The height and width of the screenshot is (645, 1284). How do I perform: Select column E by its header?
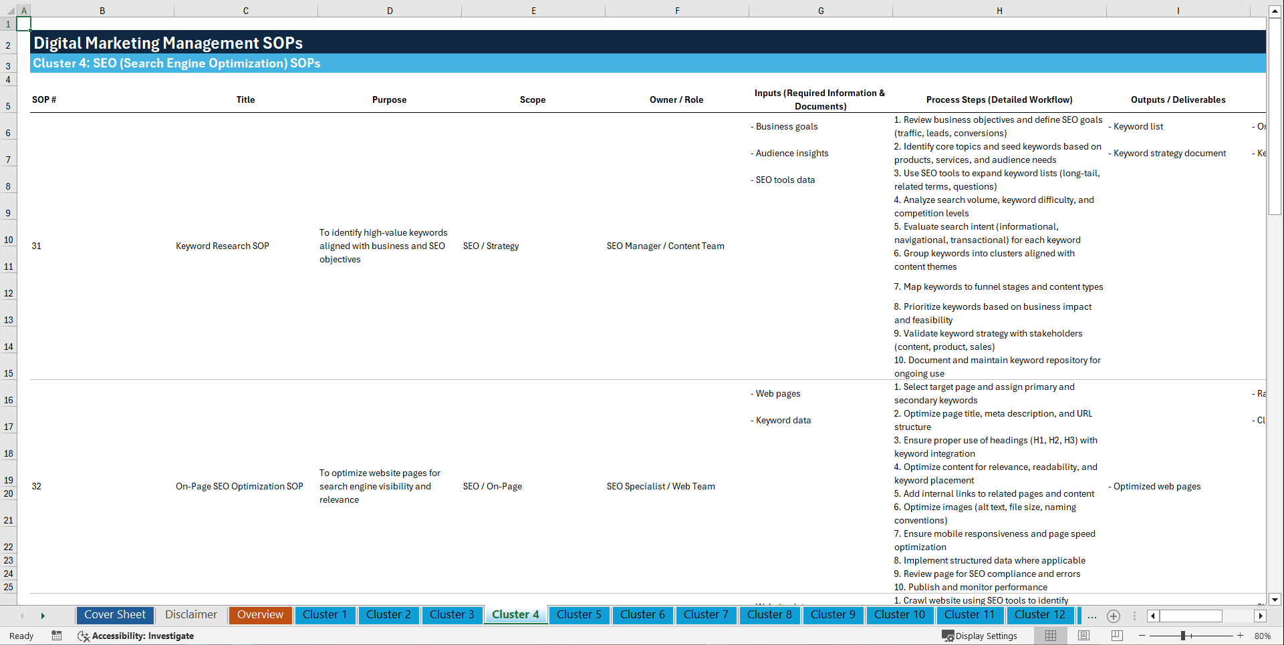(533, 10)
